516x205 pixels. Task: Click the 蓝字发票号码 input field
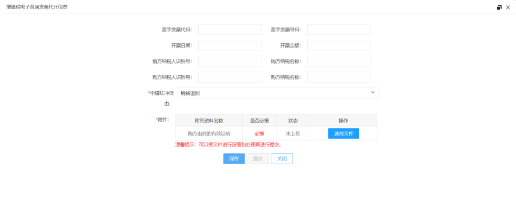tap(339, 29)
